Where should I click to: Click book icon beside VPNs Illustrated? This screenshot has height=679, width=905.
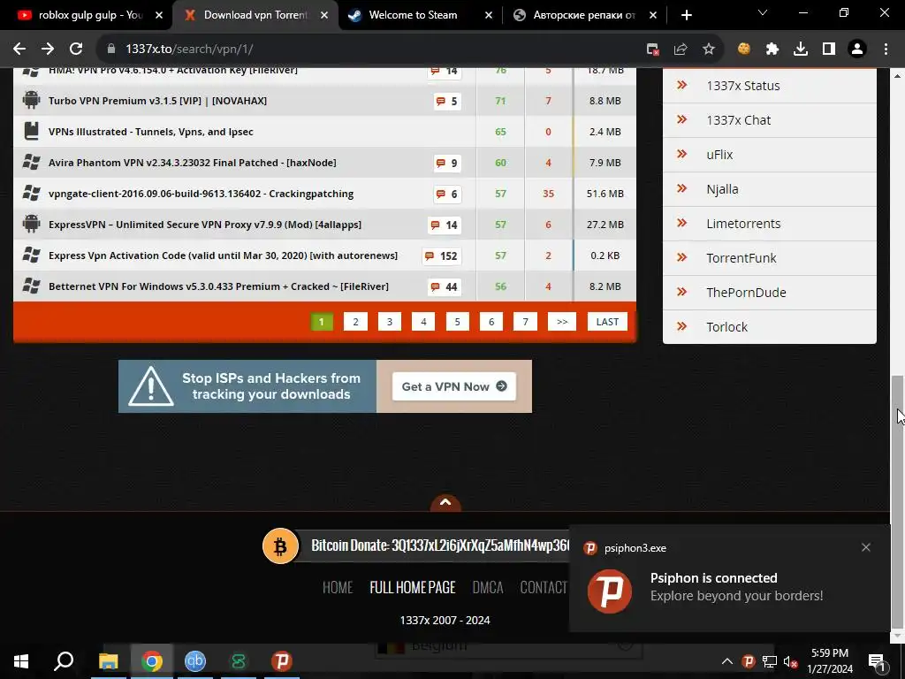point(31,131)
